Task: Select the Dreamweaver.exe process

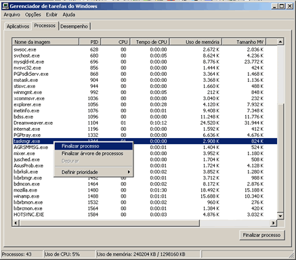Action: point(145,123)
